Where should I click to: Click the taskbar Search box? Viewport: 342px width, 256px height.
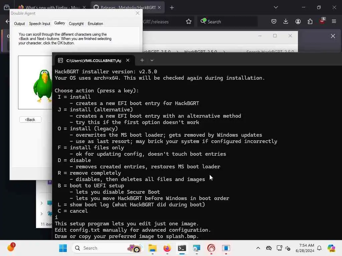point(107,248)
